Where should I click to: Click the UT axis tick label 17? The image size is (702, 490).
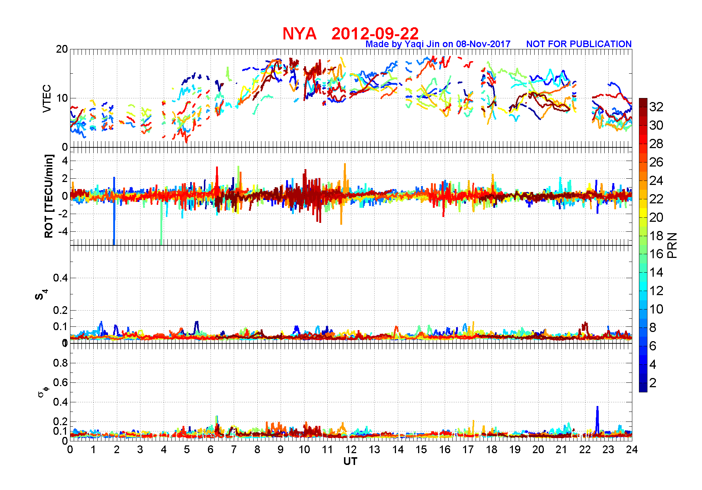click(x=468, y=449)
